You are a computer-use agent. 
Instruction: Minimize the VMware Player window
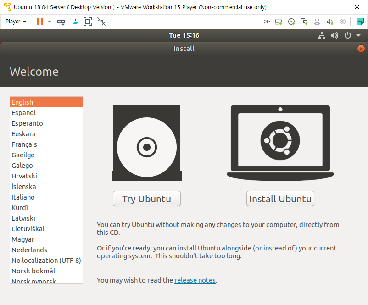(315, 7)
